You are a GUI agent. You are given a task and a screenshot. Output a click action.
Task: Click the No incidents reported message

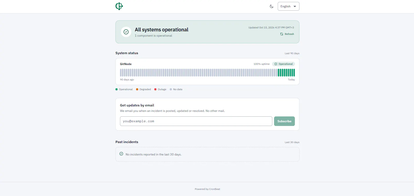154,155
